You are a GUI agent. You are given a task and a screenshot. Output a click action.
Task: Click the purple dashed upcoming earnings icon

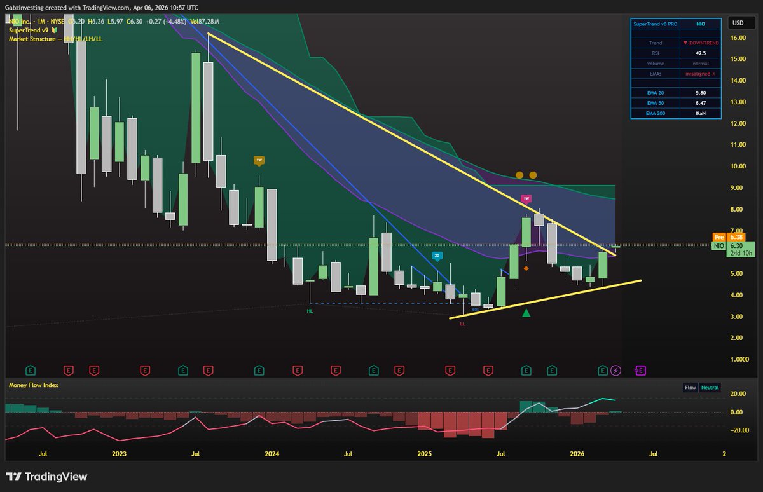point(640,370)
